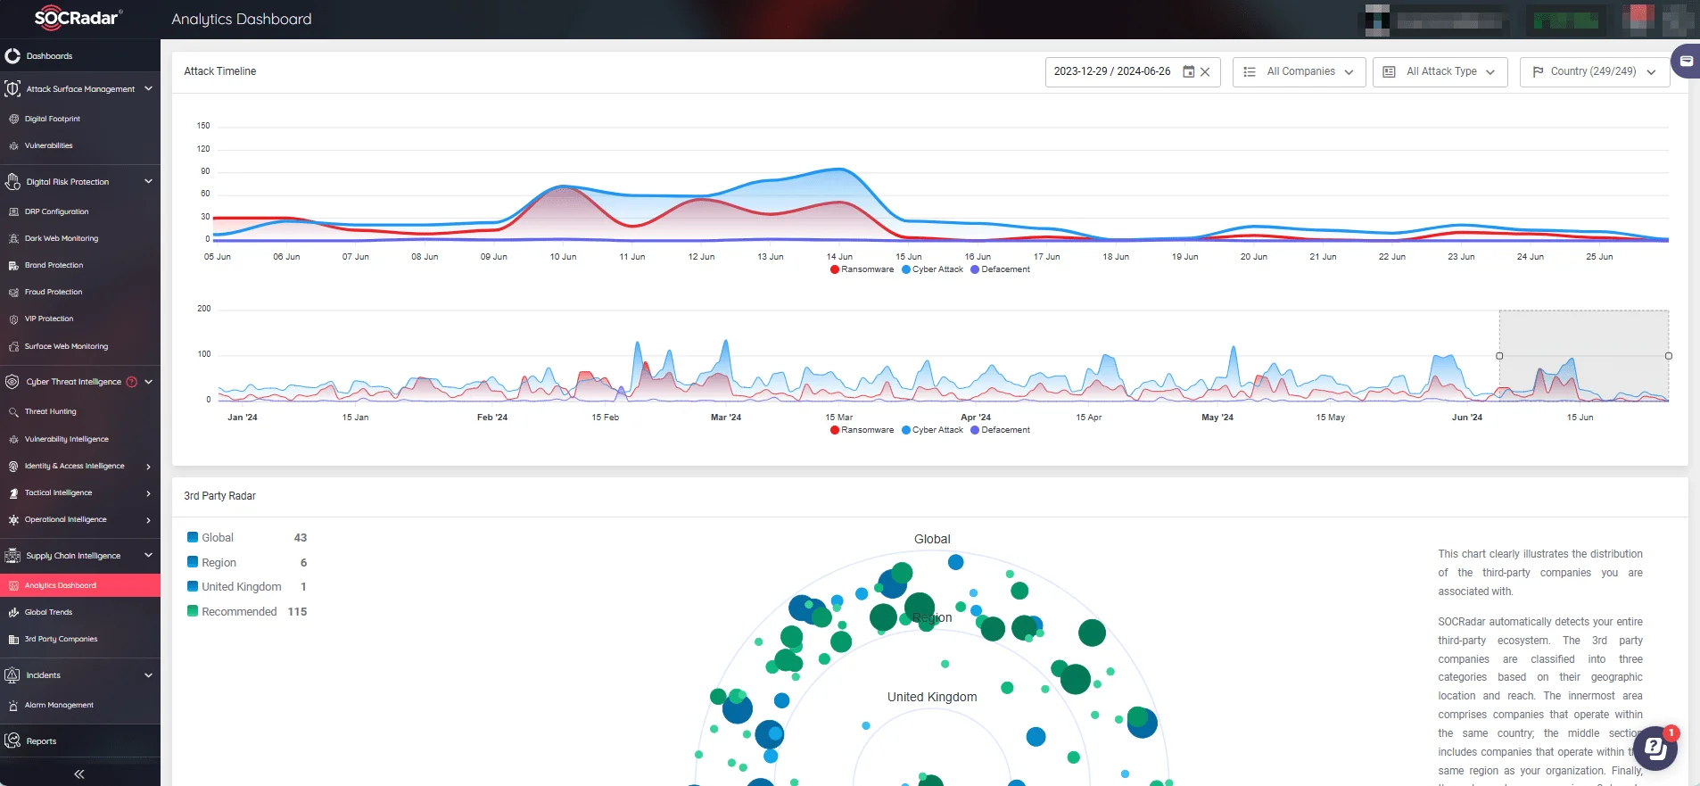
Task: Collapse the Digital Risk Protection section chevron
Action: [148, 182]
